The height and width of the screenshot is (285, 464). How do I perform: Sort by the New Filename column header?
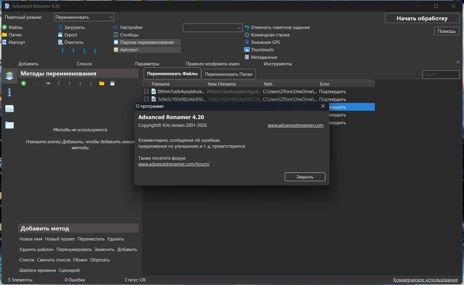click(234, 84)
